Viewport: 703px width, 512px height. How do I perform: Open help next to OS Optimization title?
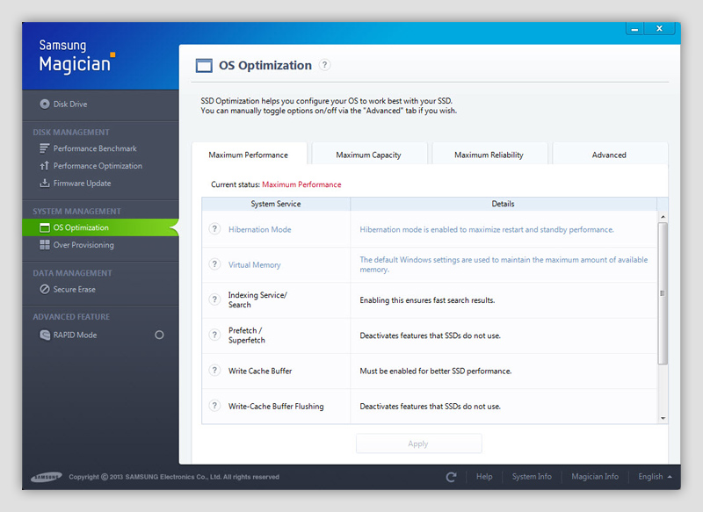click(324, 65)
